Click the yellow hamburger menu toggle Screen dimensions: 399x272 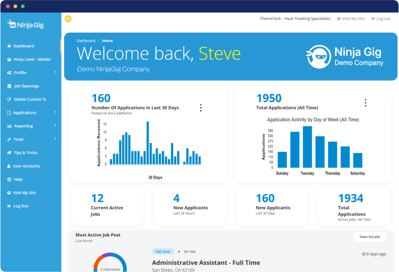point(68,18)
